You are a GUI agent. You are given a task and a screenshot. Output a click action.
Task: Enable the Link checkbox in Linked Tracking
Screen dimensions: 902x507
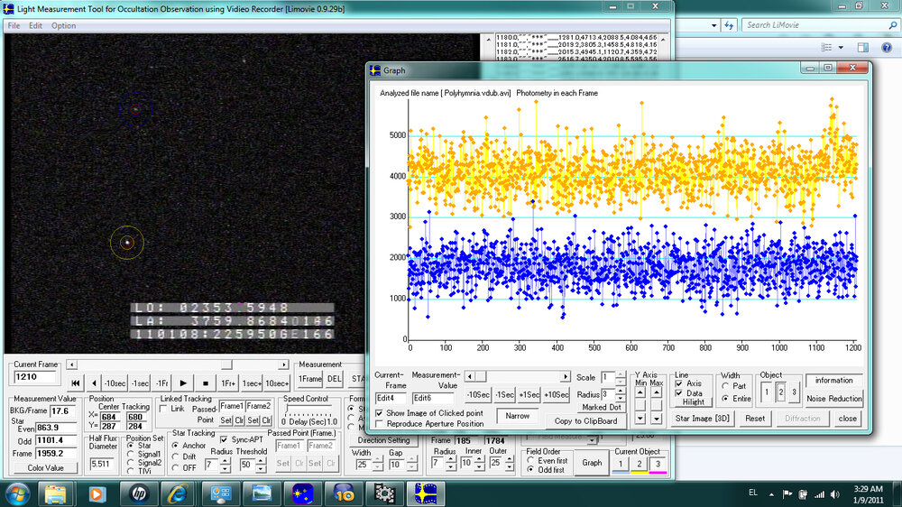pos(164,409)
